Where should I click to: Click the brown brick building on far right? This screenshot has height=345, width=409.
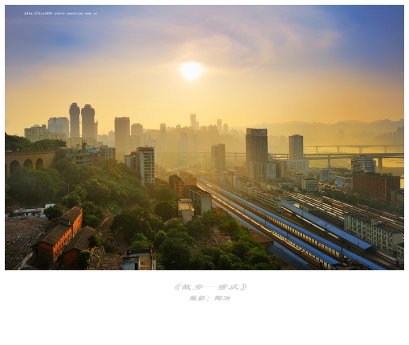(375, 185)
